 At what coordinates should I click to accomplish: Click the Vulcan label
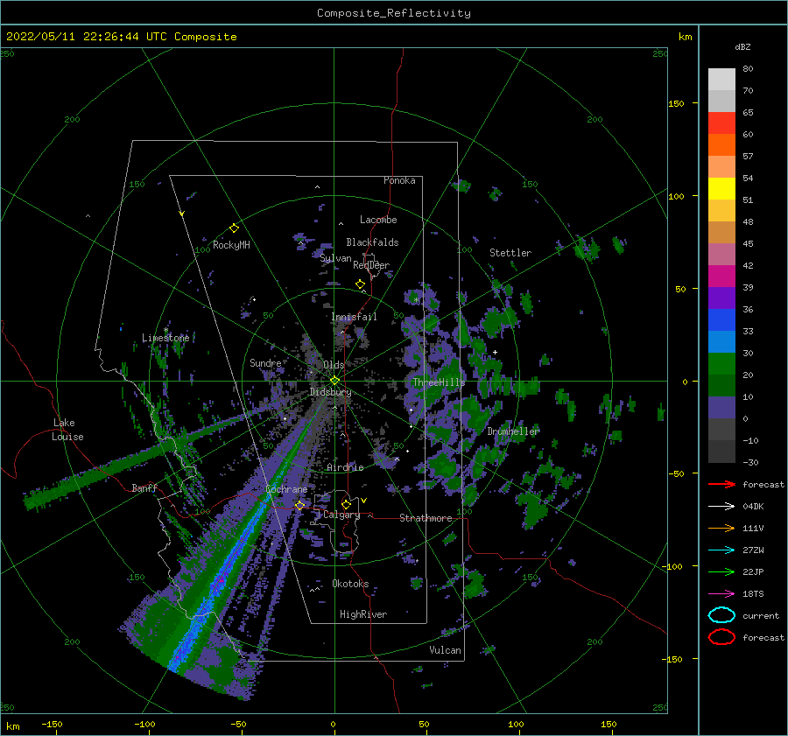tap(446, 650)
